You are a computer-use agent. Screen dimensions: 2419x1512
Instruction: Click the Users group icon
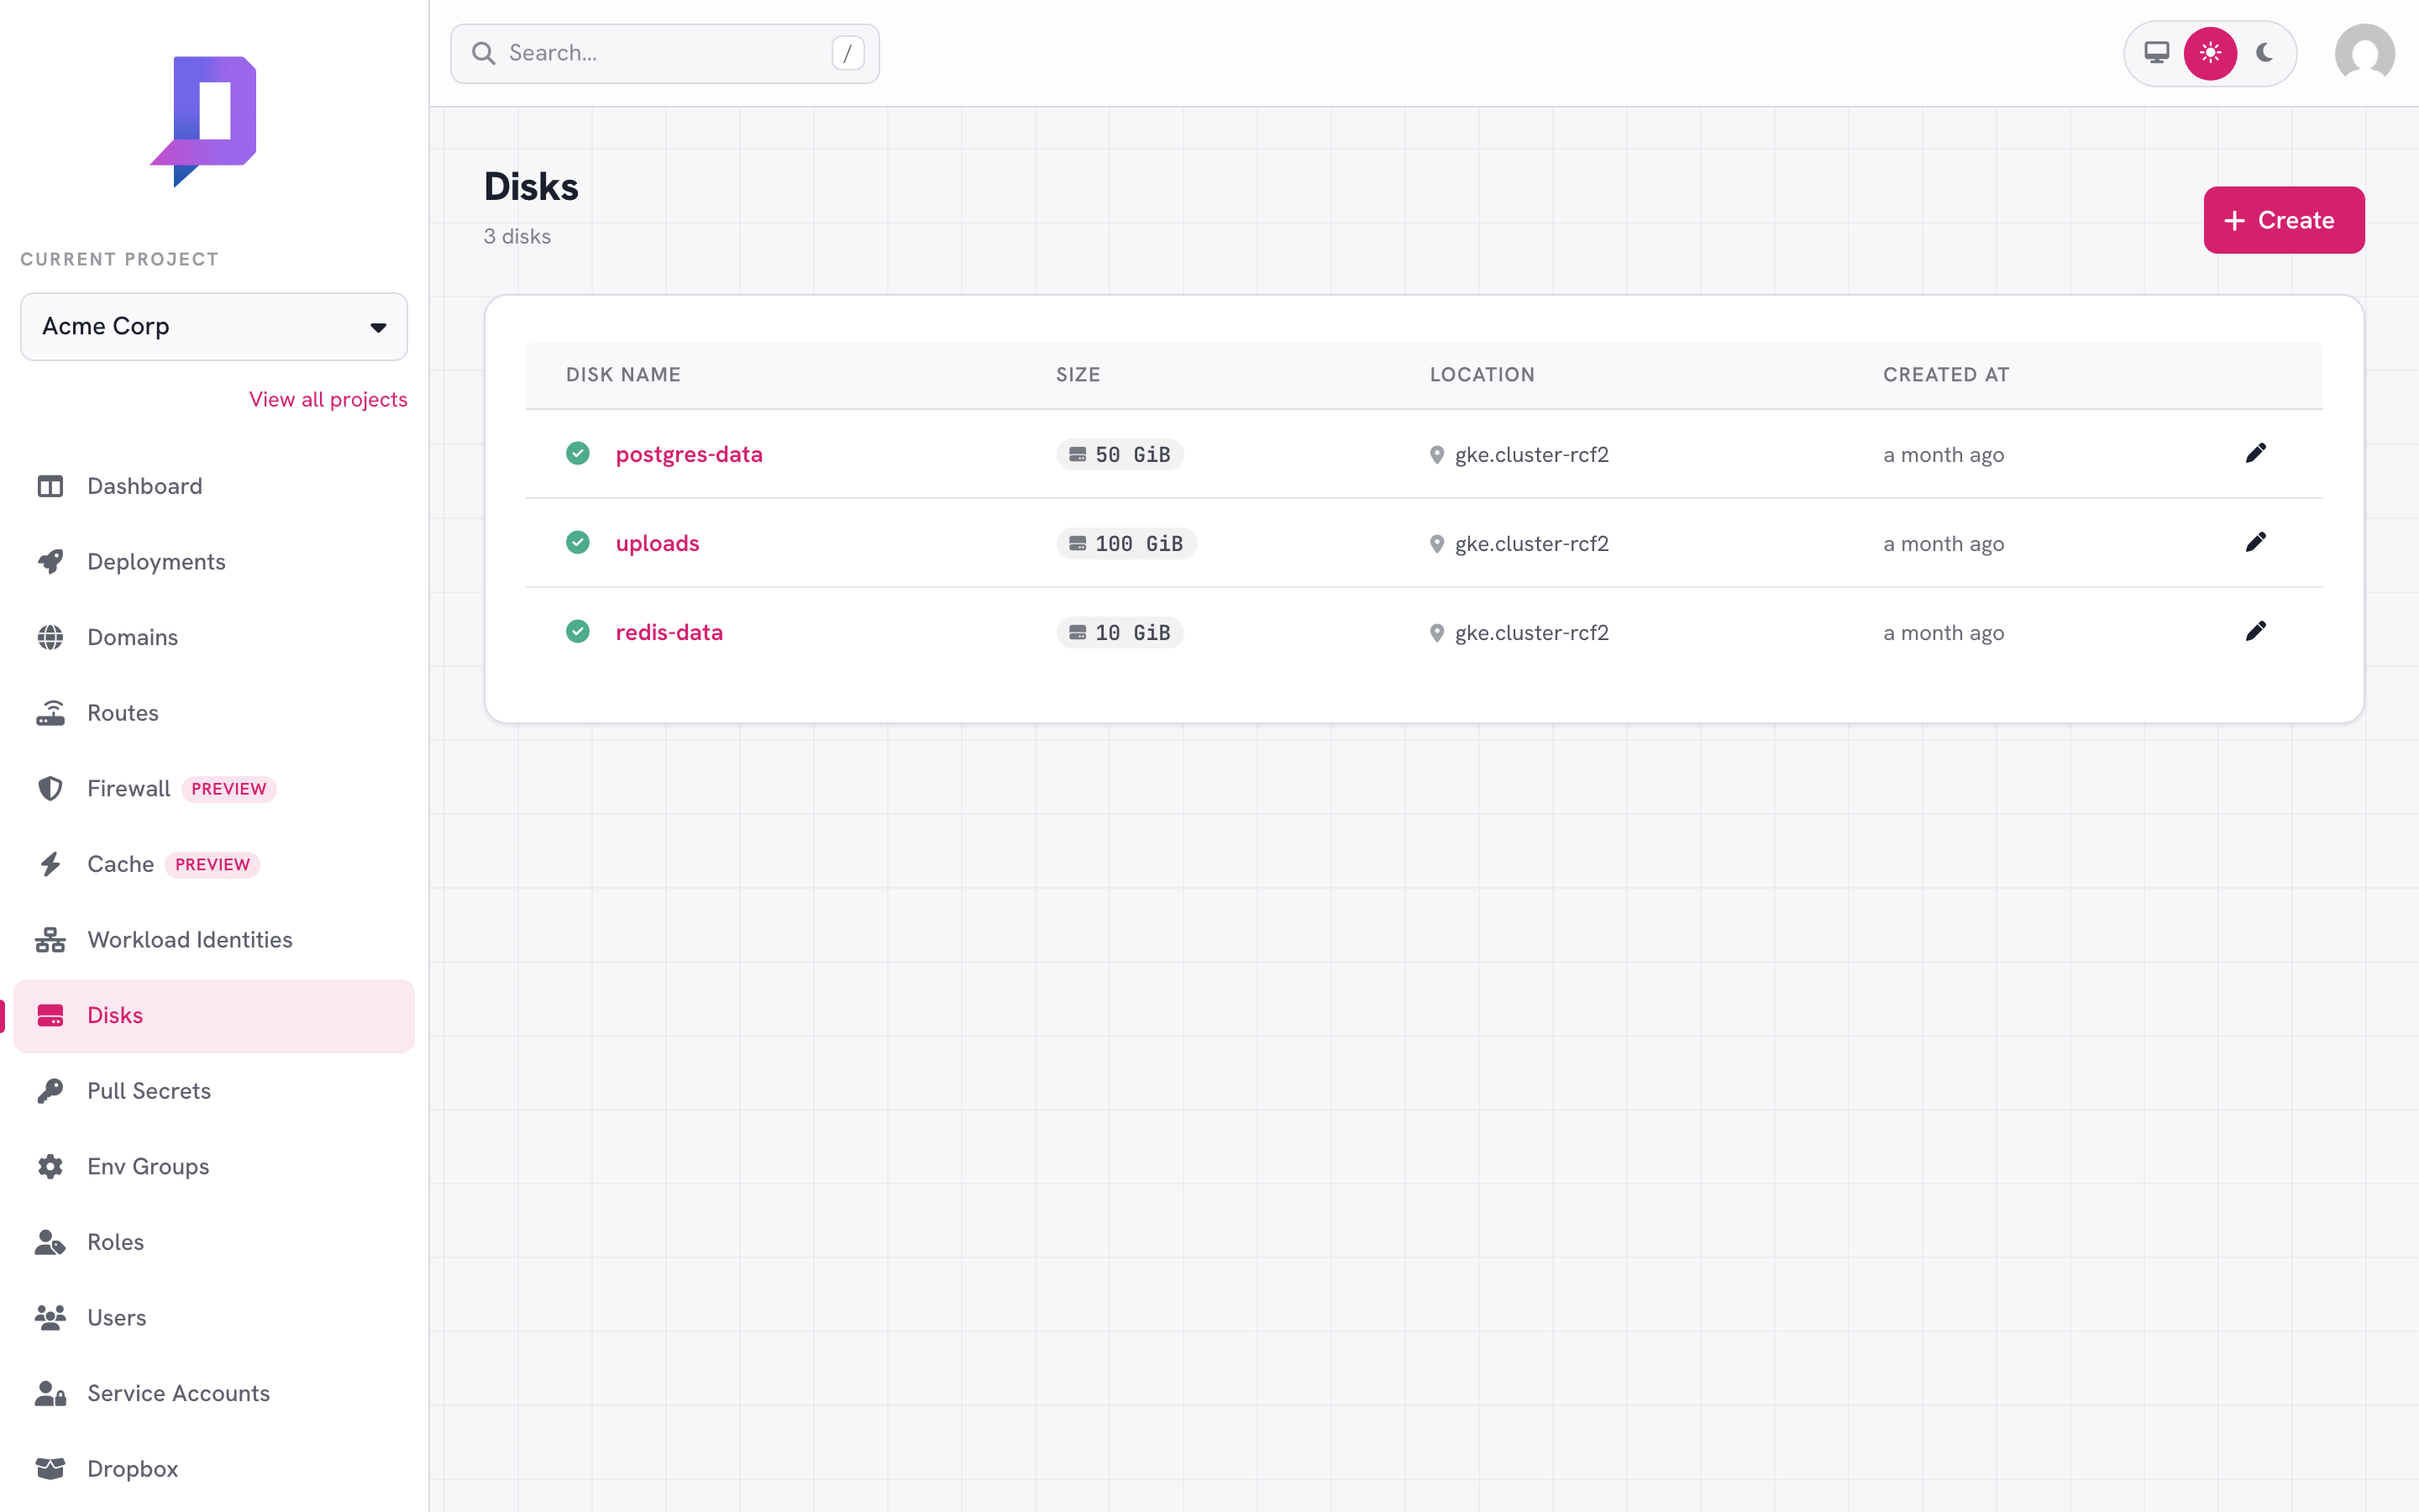(50, 1318)
